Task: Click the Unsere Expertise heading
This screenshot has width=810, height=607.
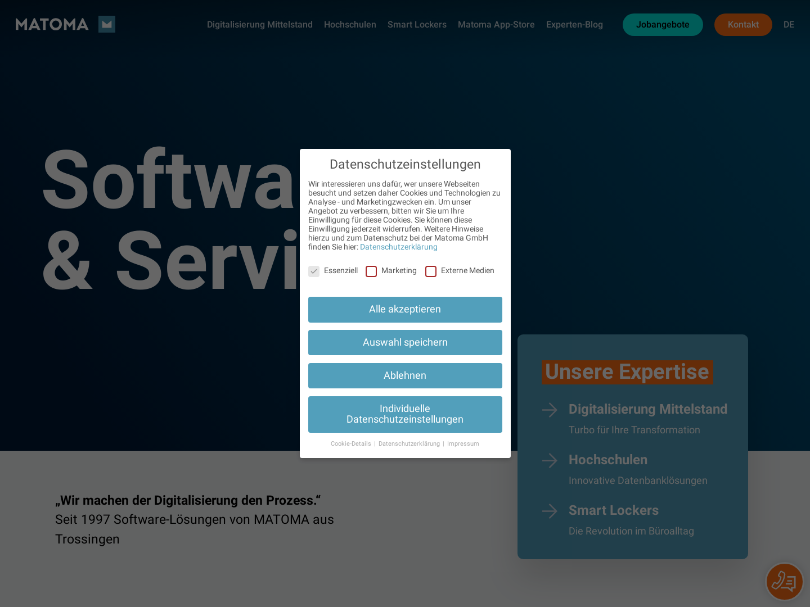Action: pyautogui.click(x=627, y=372)
